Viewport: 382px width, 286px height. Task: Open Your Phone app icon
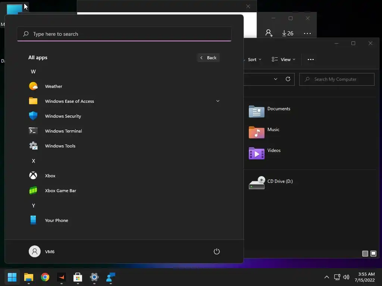click(33, 220)
